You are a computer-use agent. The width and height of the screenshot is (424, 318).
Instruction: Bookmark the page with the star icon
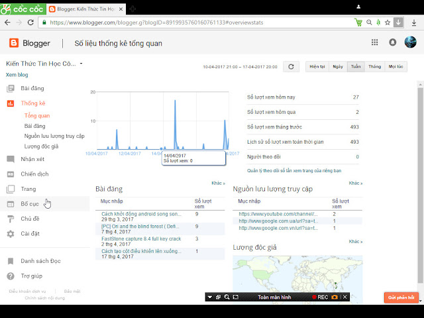click(388, 23)
